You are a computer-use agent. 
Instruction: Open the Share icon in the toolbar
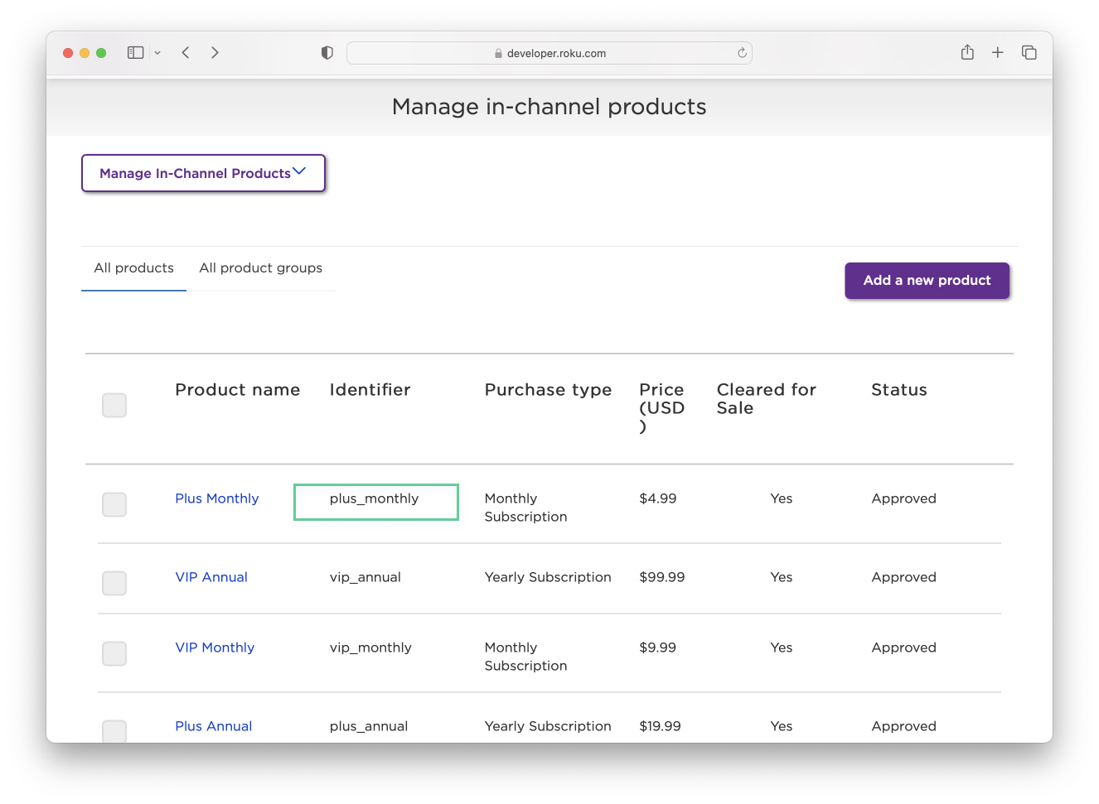(x=967, y=53)
